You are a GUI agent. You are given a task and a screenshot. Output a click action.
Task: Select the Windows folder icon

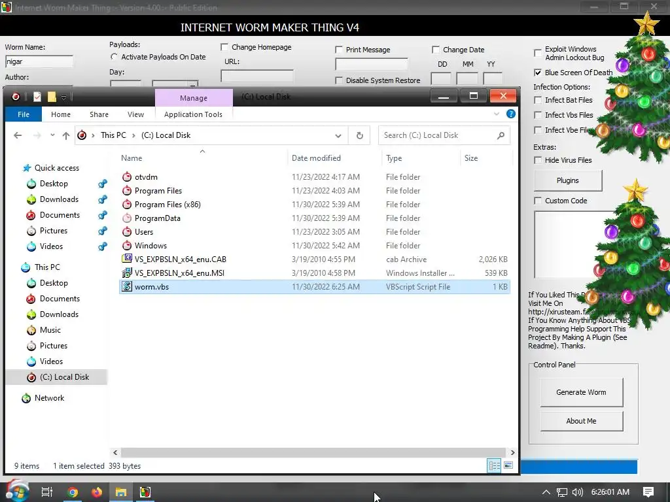pos(127,246)
